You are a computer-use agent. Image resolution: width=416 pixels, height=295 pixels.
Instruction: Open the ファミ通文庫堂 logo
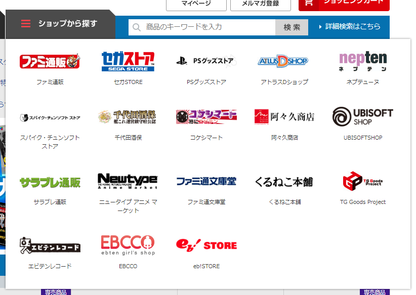click(x=206, y=182)
